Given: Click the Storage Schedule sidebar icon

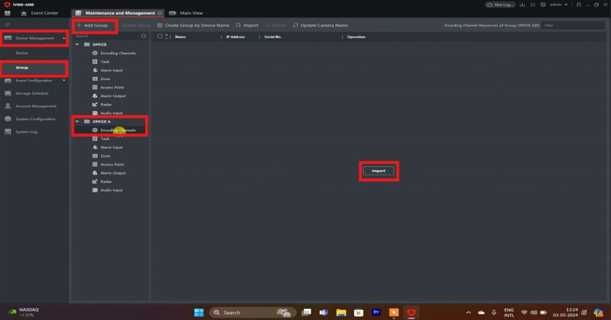Looking at the screenshot, I should coord(8,93).
